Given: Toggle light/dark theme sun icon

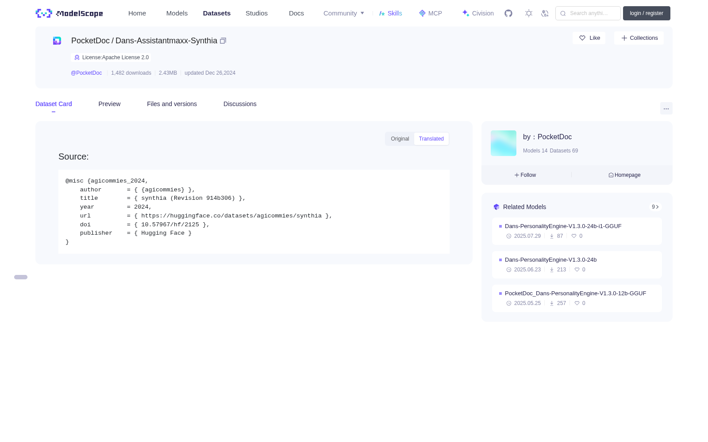Looking at the screenshot, I should tap(529, 13).
